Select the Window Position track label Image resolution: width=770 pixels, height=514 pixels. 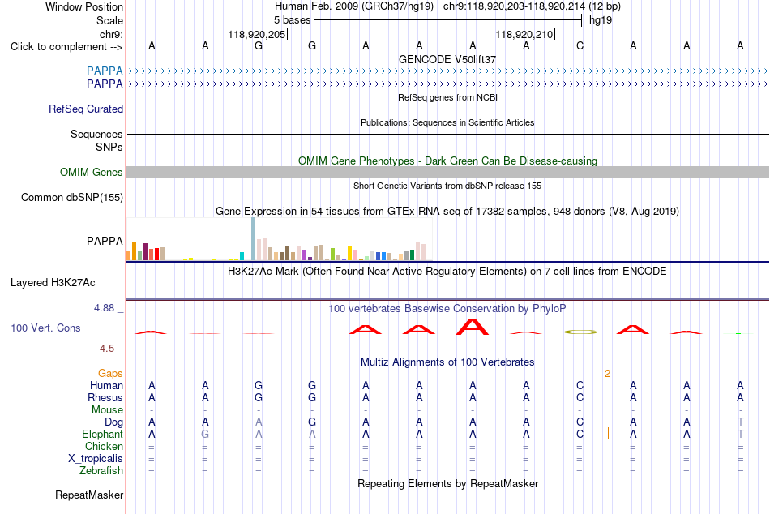[x=84, y=6]
